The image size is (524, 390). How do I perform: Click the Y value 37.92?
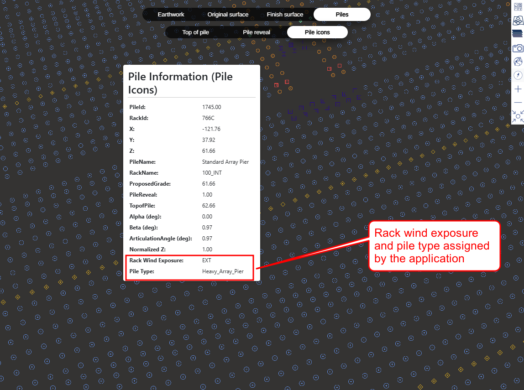tap(209, 140)
